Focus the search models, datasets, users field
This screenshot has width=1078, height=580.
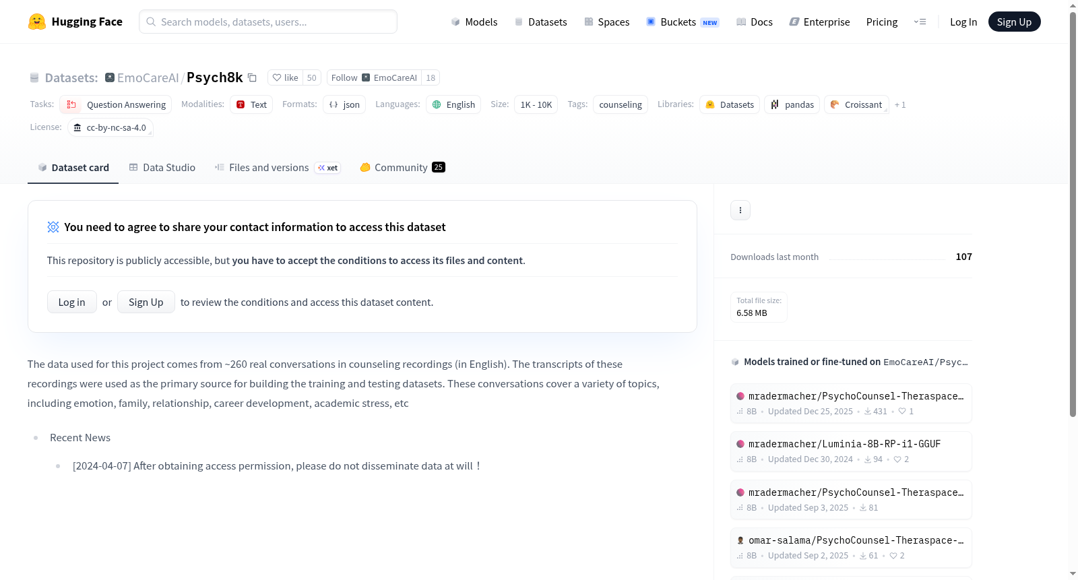click(268, 22)
